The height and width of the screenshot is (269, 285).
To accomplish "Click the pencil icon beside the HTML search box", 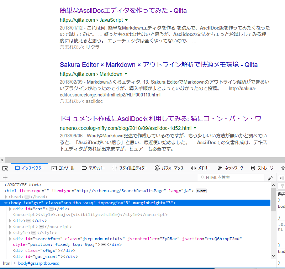I will tap(270, 177).
